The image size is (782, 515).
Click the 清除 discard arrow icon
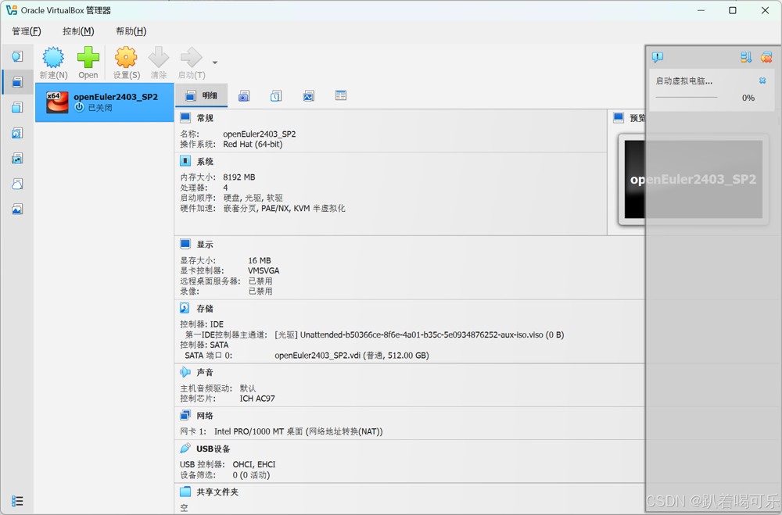tap(159, 57)
